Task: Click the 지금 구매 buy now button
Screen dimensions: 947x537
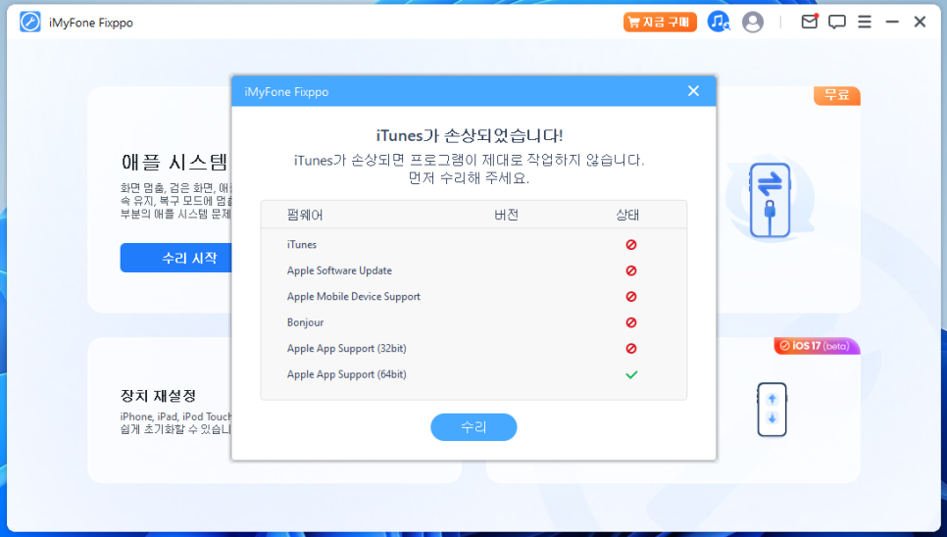Action: [x=660, y=23]
